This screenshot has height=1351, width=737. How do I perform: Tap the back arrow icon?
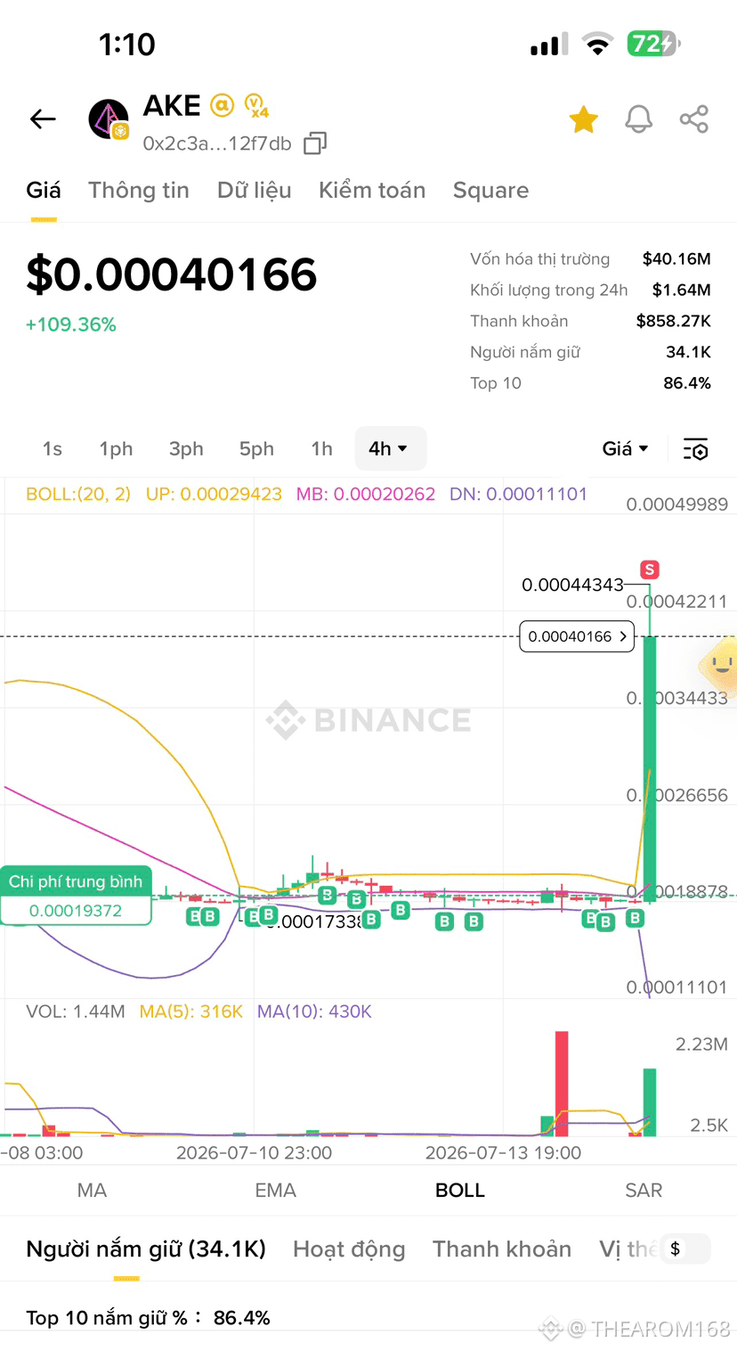pyautogui.click(x=43, y=119)
